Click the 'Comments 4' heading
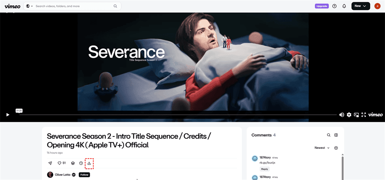The height and width of the screenshot is (180, 385). click(x=263, y=135)
